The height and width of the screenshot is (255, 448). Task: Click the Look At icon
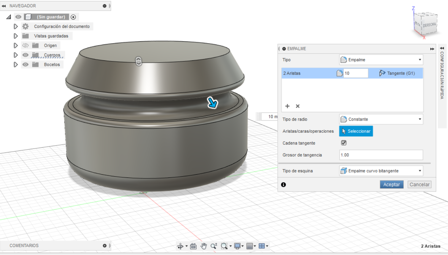coord(194,246)
